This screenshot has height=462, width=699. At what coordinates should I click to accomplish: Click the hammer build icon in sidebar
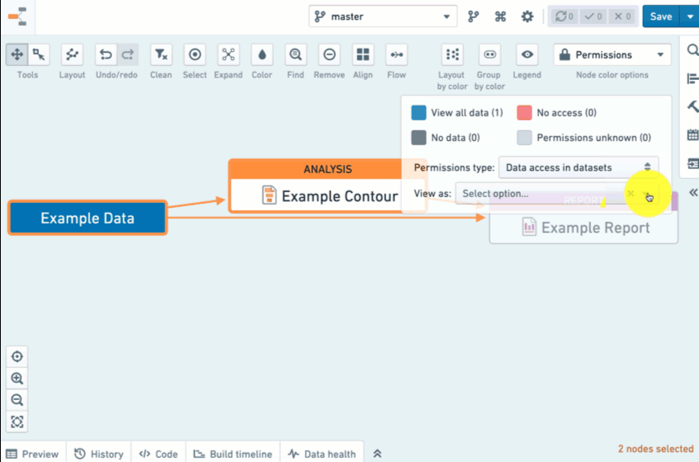pos(692,106)
